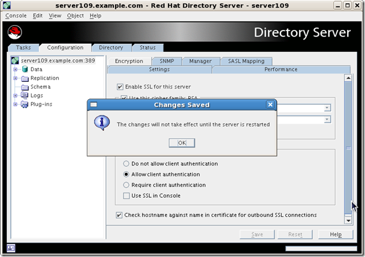This screenshot has height=257, width=365.
Task: Click the Red Hat logo icon
Action: 14,32
